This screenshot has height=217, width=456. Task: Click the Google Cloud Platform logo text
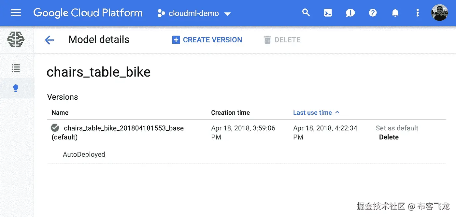point(88,13)
